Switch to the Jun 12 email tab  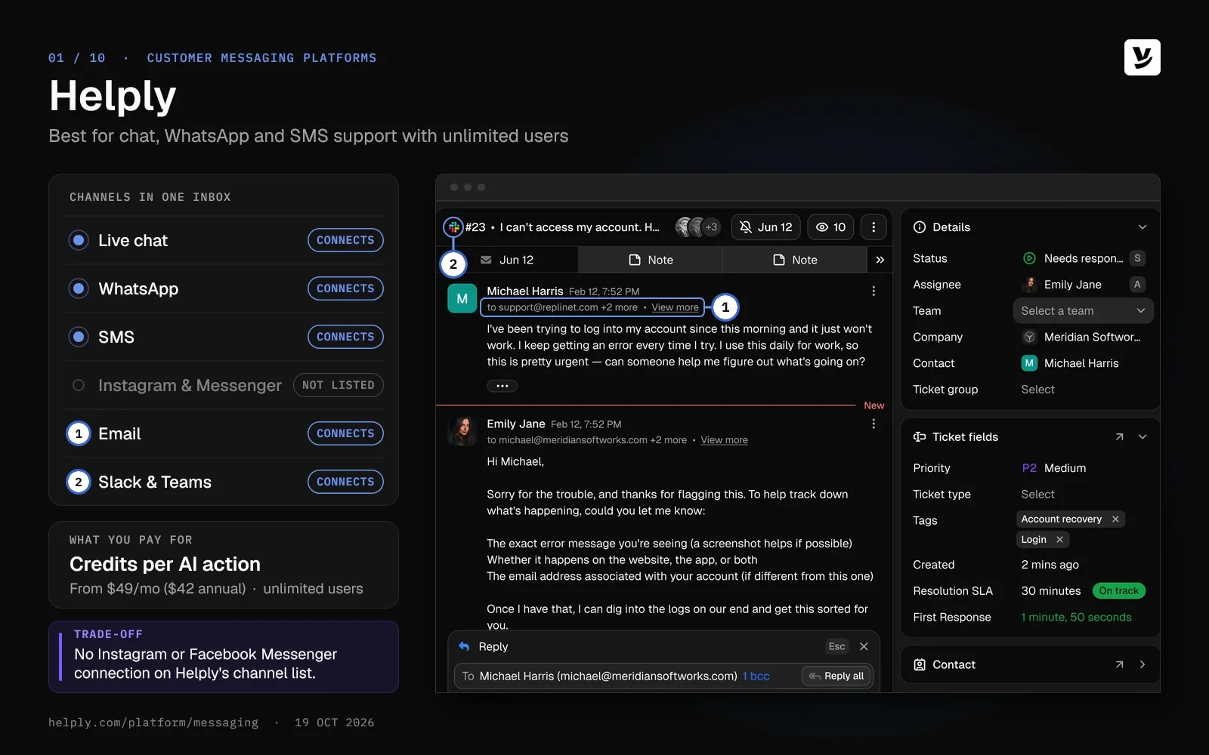point(508,260)
